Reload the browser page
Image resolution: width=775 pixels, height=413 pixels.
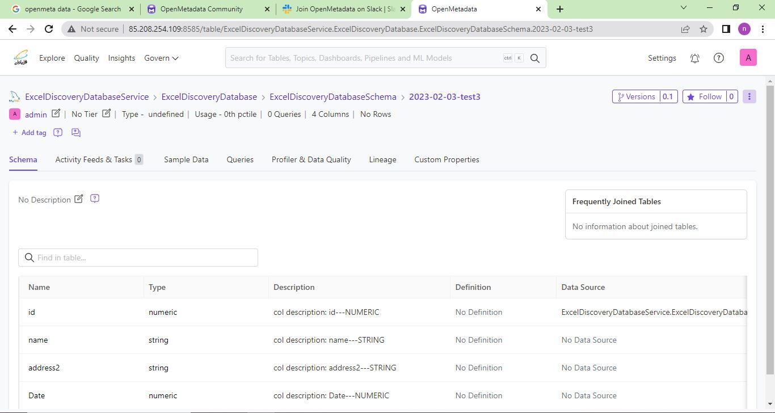pos(49,29)
